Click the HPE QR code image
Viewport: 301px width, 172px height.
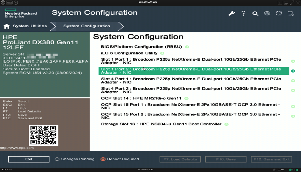pyautogui.click(x=43, y=135)
